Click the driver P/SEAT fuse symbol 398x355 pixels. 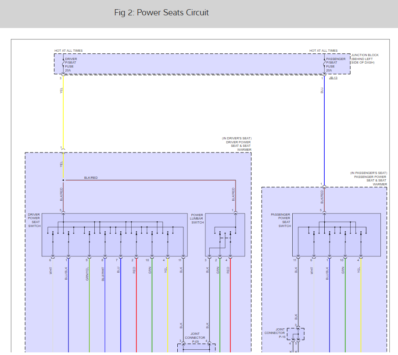click(x=63, y=64)
